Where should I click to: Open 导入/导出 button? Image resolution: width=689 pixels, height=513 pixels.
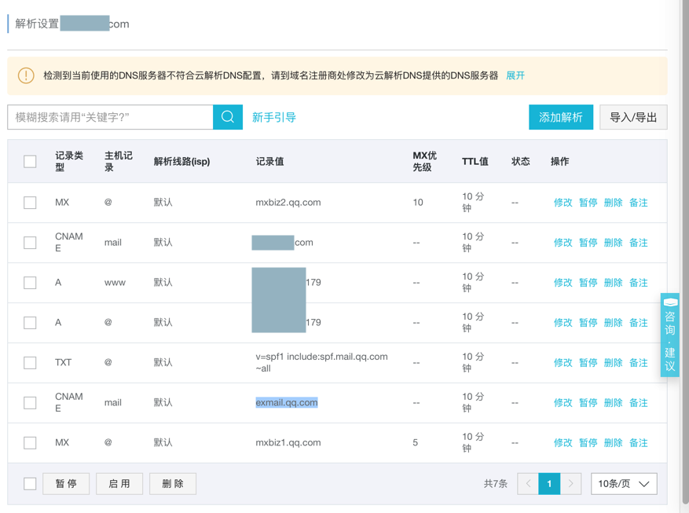(633, 117)
